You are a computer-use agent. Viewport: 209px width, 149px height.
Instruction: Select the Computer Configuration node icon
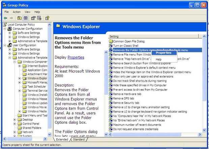[x=9, y=29]
